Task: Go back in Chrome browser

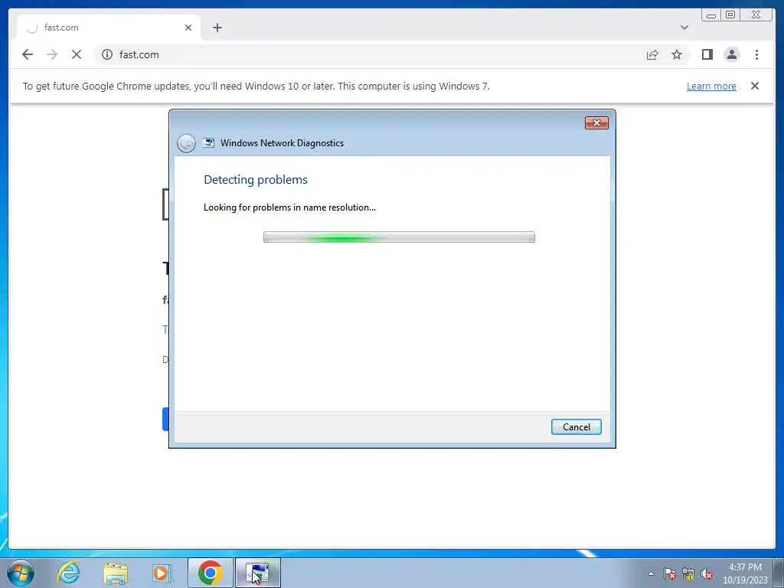Action: [x=28, y=54]
